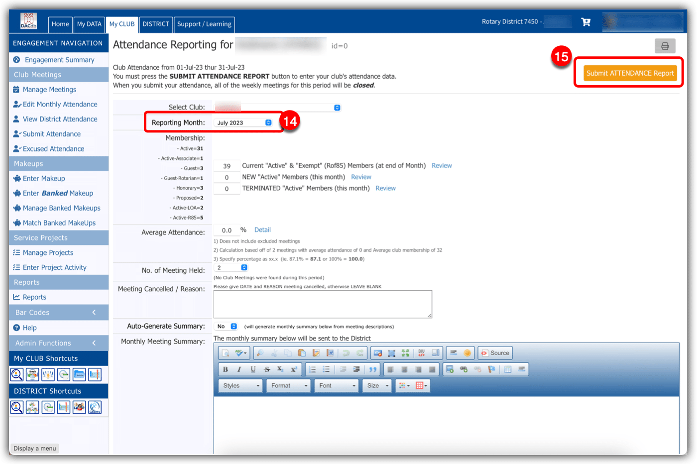
Task: Toggle Bold in the editor toolbar
Action: click(226, 369)
